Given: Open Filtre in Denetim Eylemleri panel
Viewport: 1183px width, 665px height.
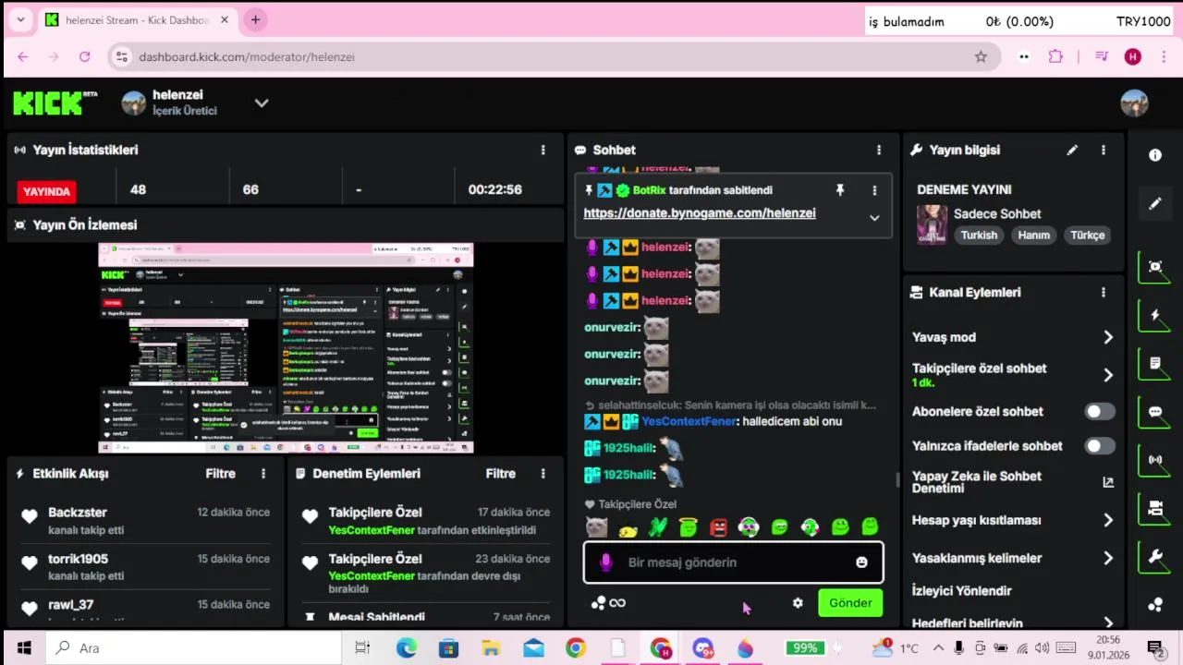Looking at the screenshot, I should point(501,473).
